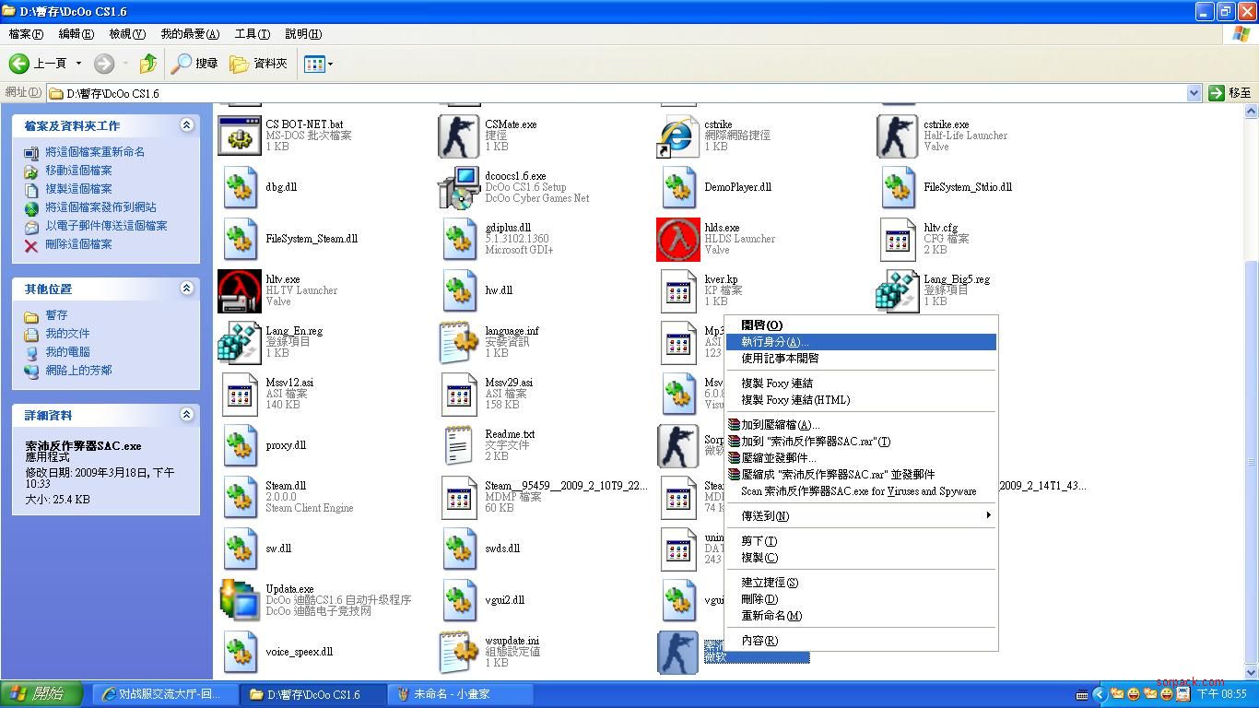Screen dimensions: 1259x708
Task: Click the Up folder icon in toolbar
Action: pos(147,64)
